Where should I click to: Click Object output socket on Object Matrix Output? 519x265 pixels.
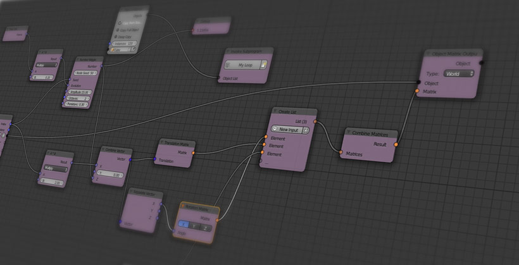tap(482, 63)
